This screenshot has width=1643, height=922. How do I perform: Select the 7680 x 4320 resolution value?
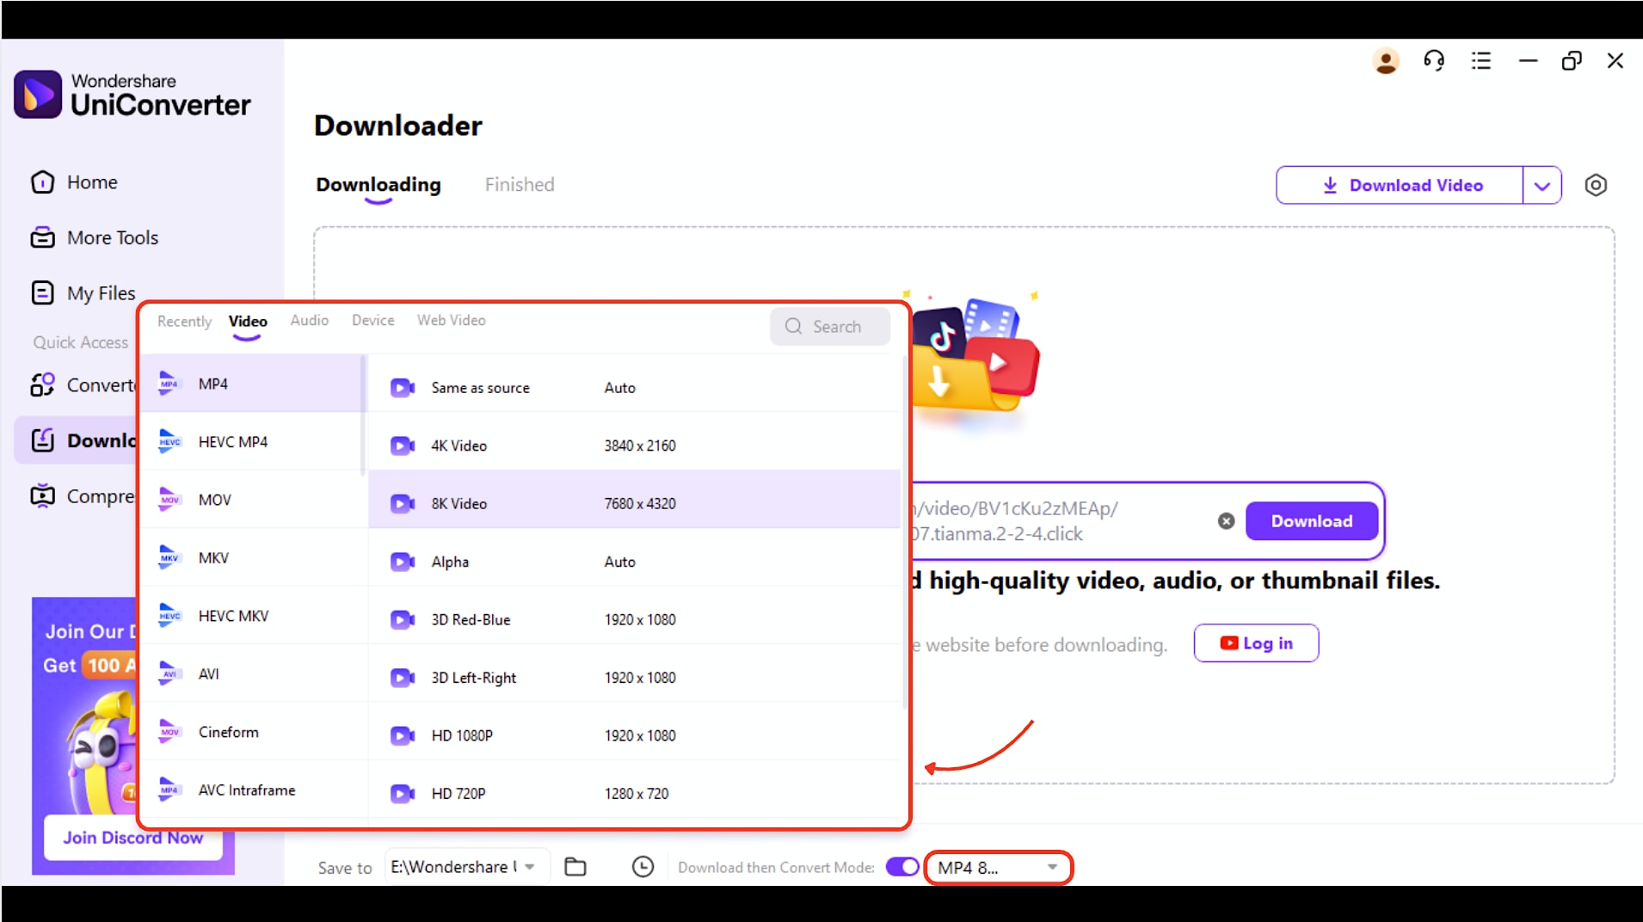tap(640, 503)
